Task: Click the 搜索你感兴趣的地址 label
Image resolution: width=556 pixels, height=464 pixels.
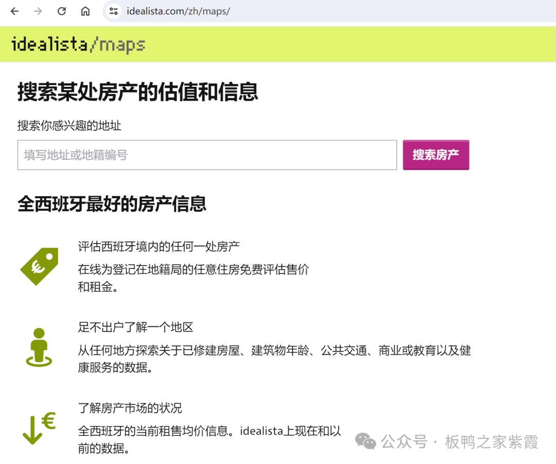Action: [69, 125]
